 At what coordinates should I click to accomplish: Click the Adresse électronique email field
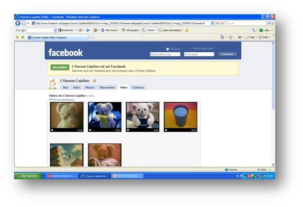(165, 54)
